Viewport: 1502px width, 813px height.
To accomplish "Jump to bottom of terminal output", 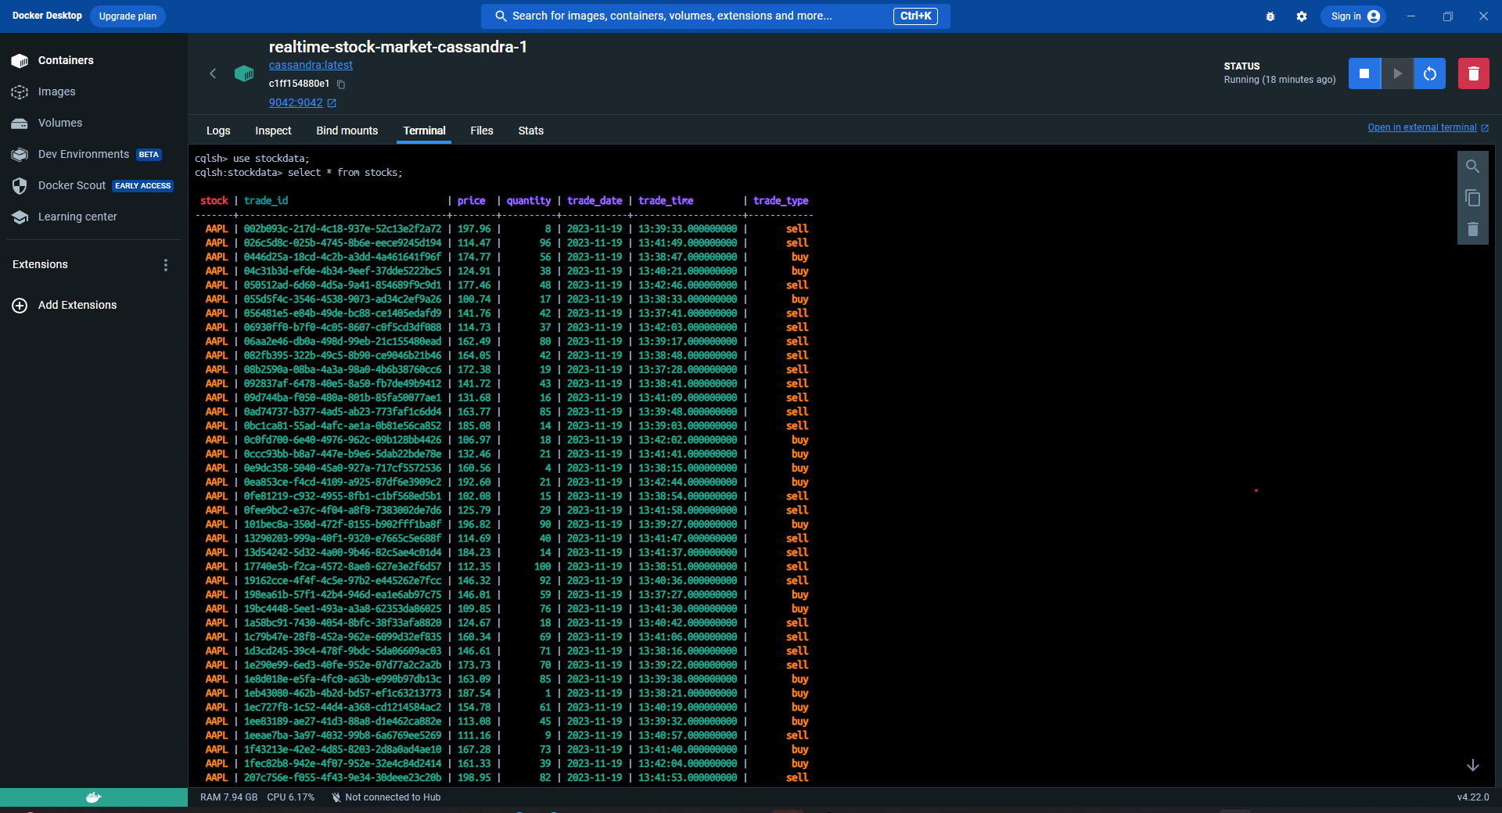I will pos(1472,765).
